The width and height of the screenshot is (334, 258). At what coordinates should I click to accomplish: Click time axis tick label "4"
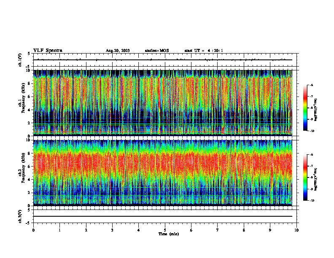click(x=138, y=230)
